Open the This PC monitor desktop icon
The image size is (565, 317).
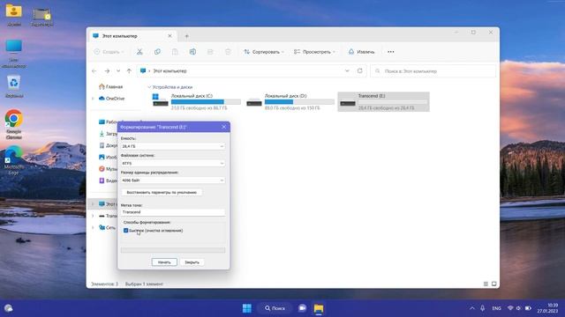14,53
